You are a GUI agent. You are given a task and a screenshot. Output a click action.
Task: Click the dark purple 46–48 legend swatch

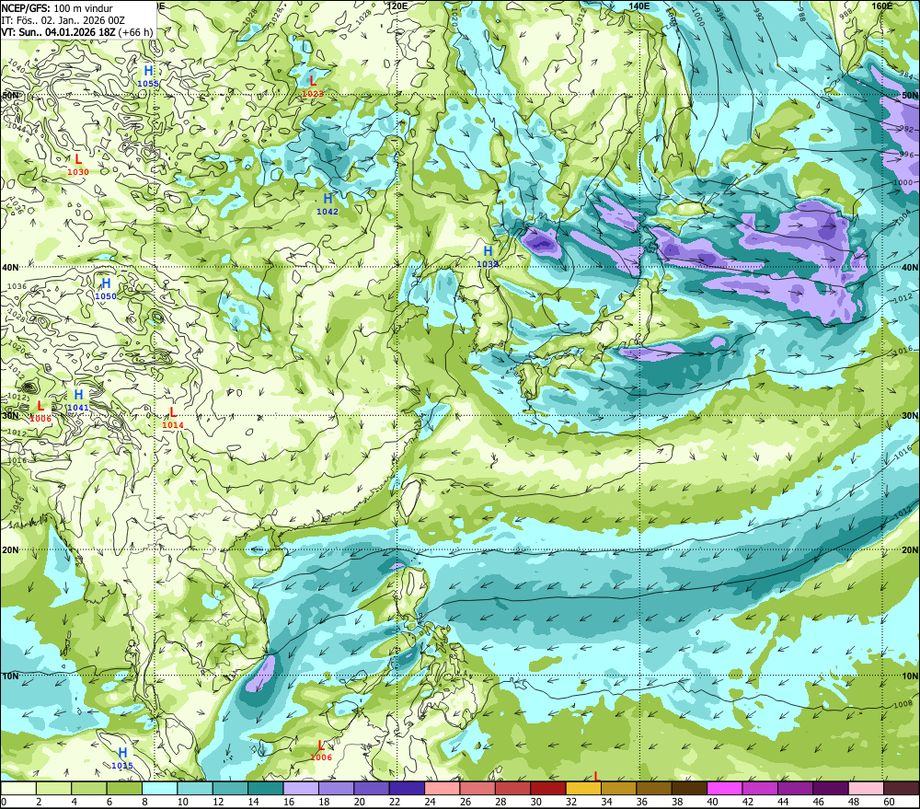[830, 789]
